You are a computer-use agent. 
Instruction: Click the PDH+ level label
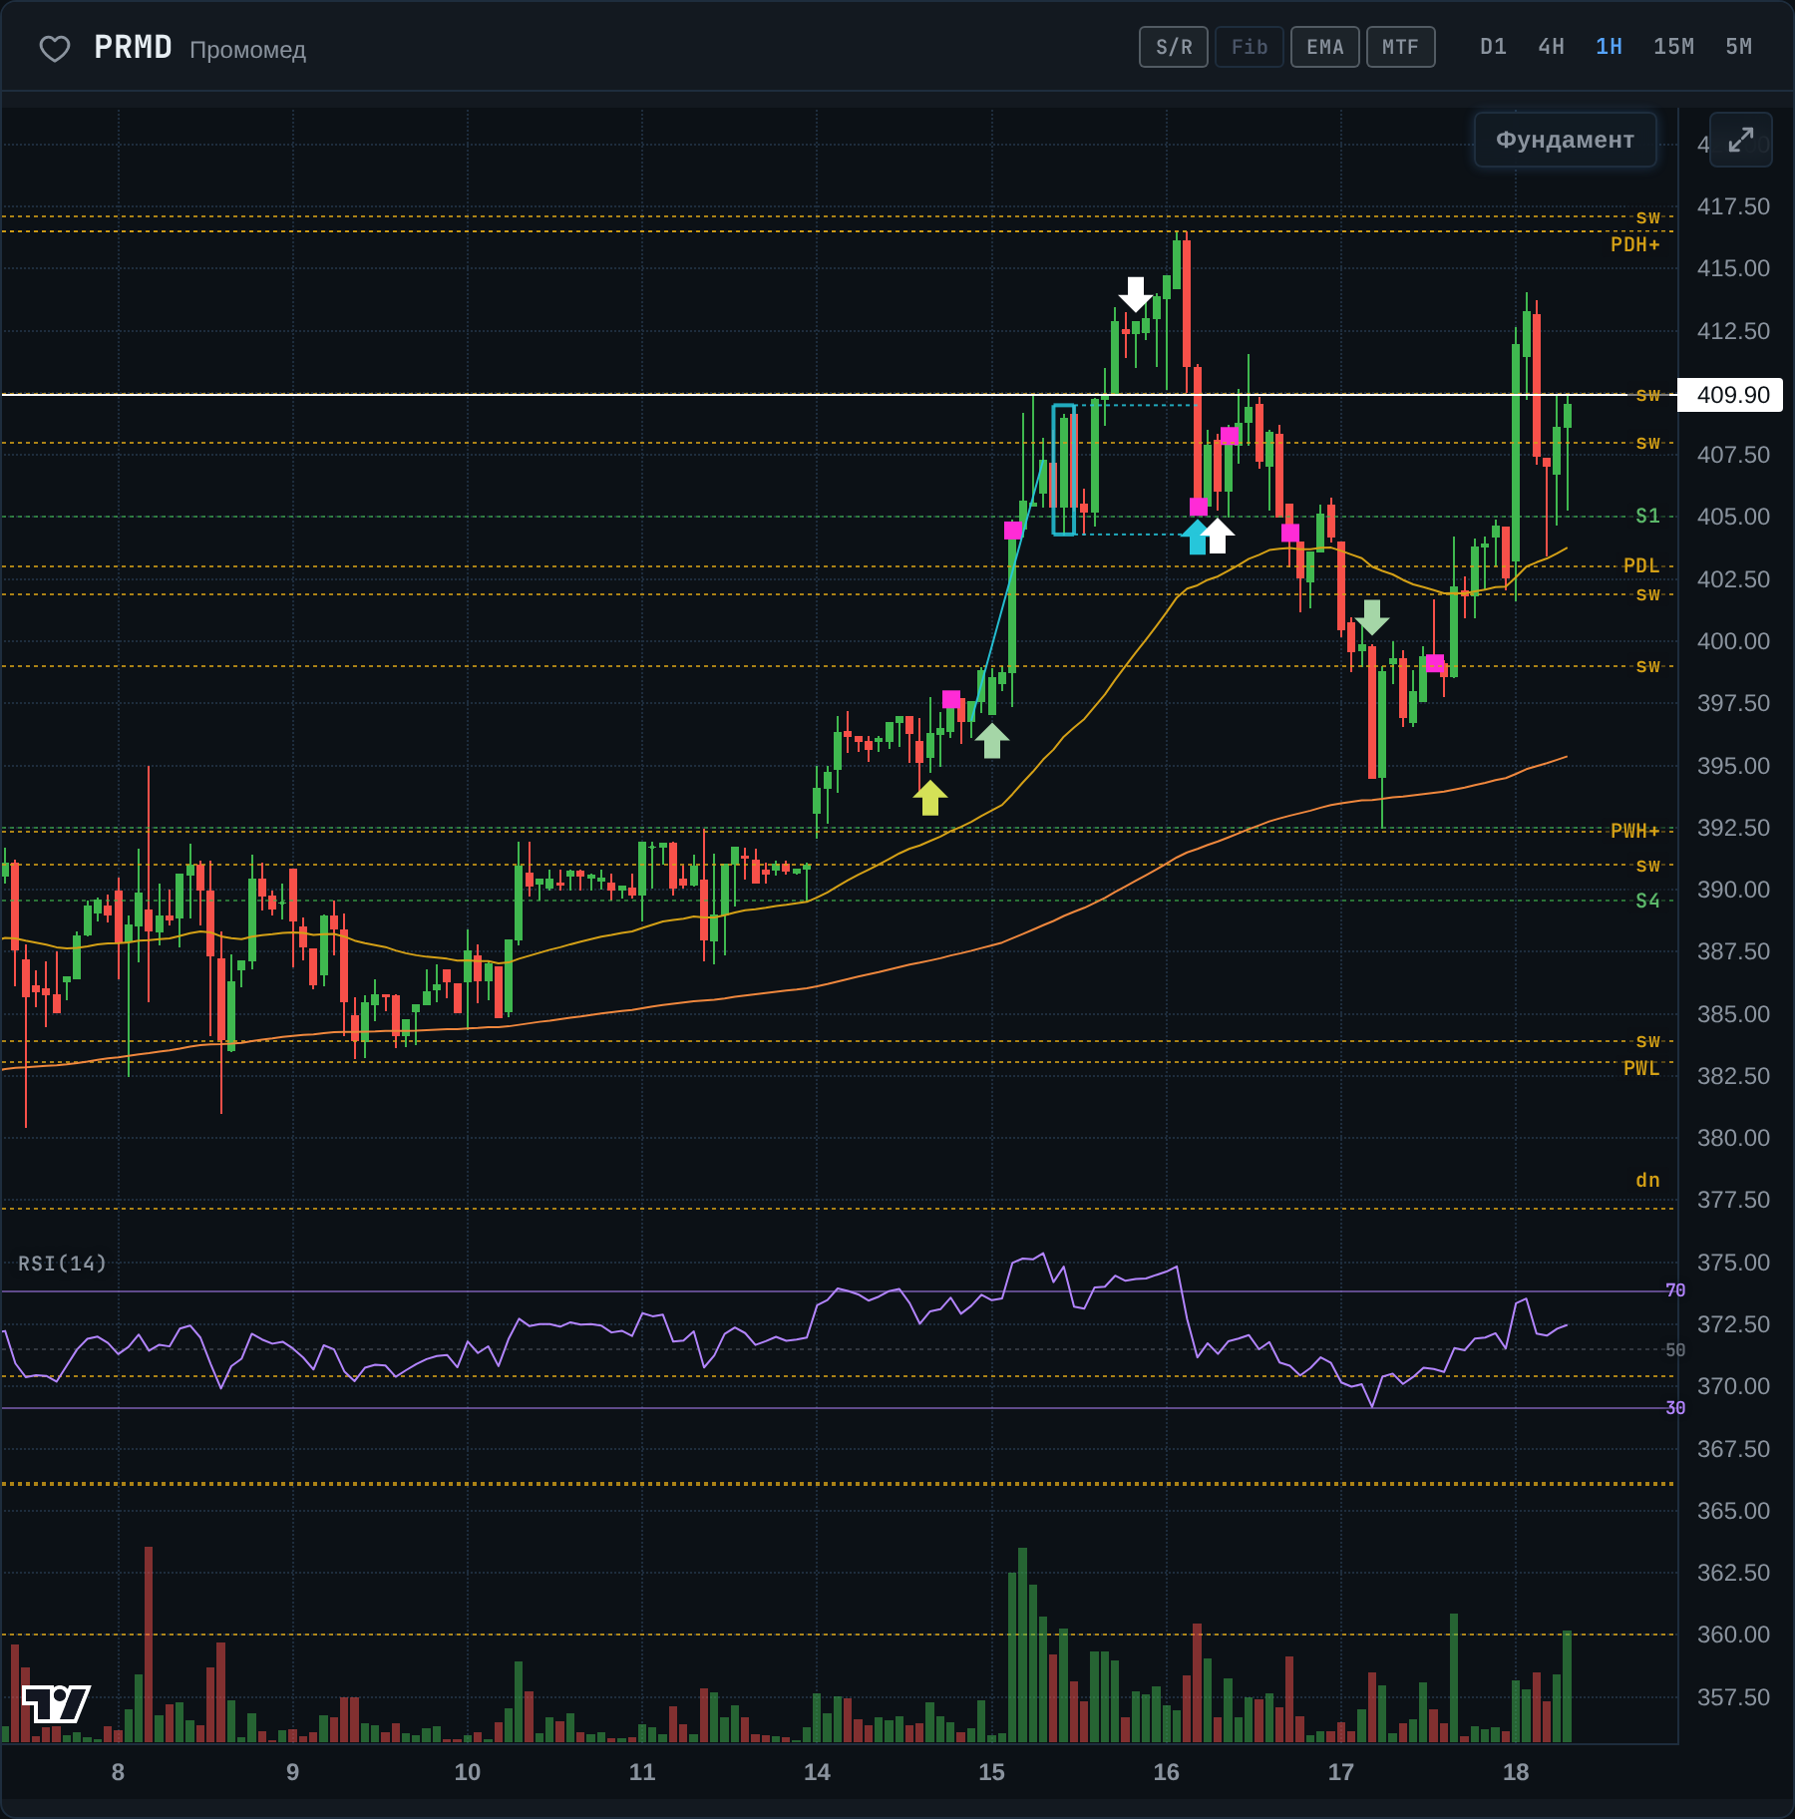click(x=1635, y=244)
